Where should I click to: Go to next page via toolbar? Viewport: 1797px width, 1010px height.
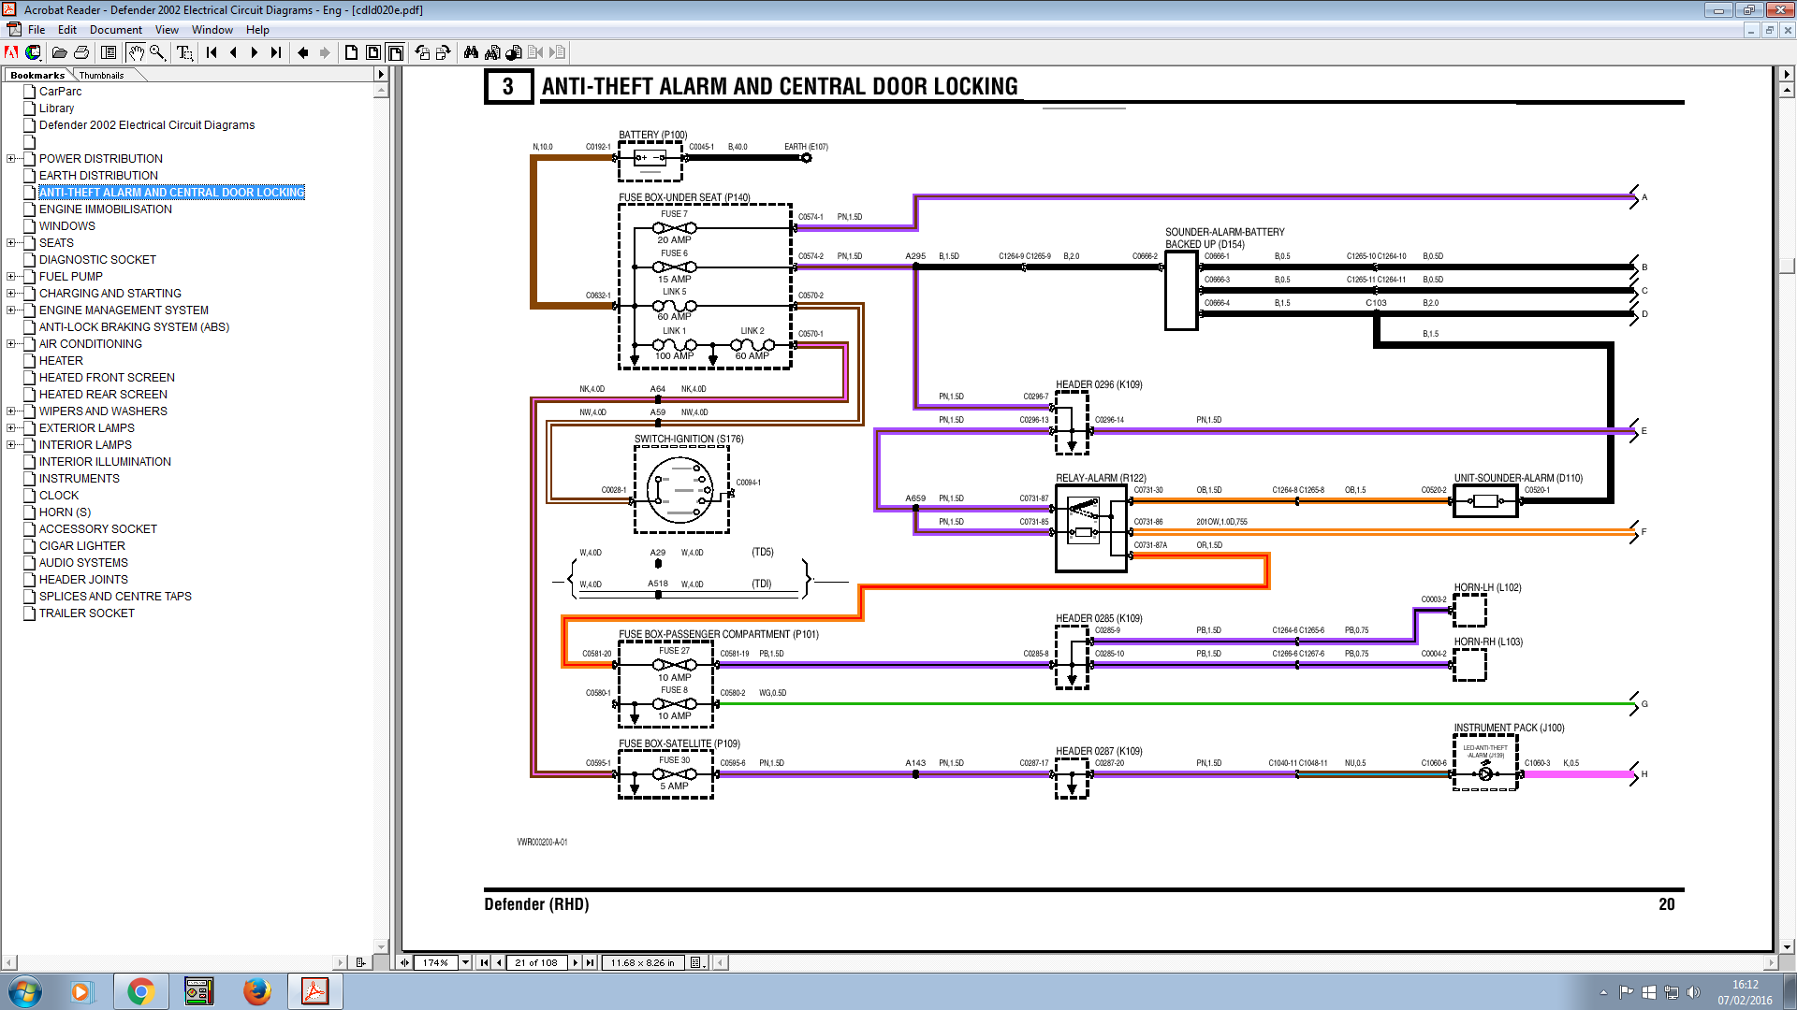[x=255, y=52]
